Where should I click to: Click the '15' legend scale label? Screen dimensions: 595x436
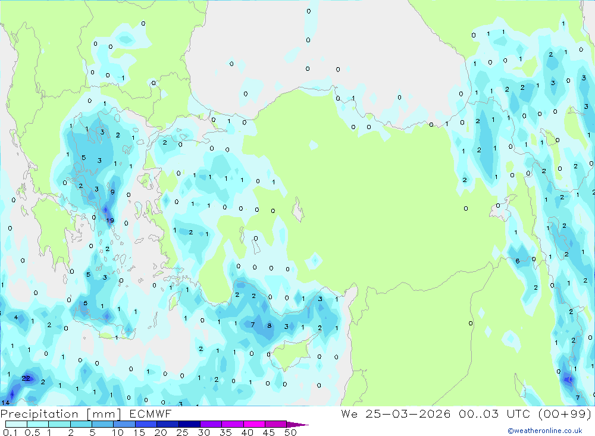tap(139, 432)
